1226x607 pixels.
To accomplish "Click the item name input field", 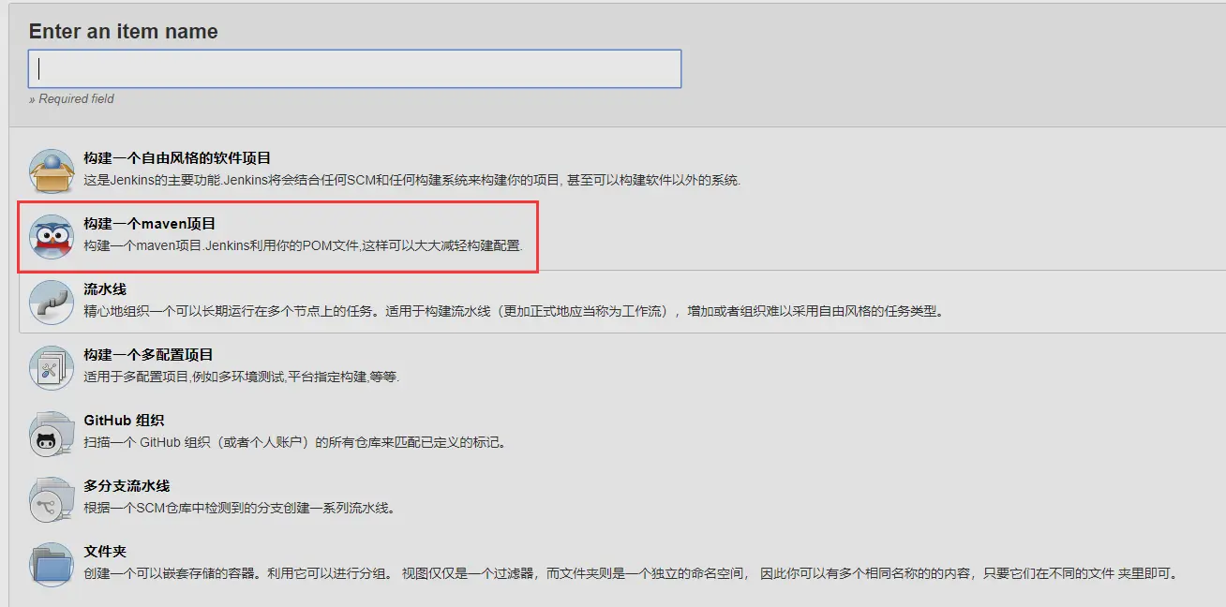I will [354, 68].
